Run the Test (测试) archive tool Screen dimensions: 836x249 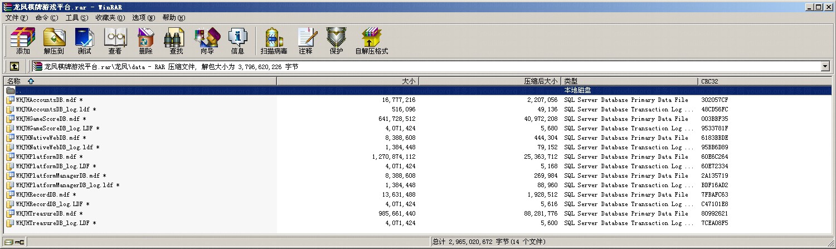(x=84, y=41)
